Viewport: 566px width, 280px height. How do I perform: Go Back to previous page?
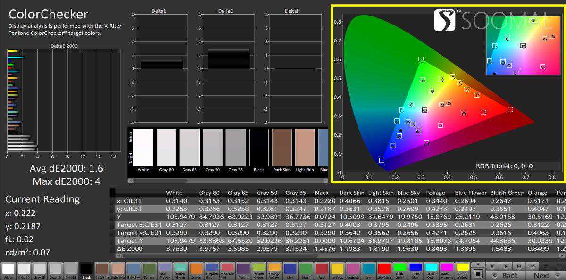[509, 276]
